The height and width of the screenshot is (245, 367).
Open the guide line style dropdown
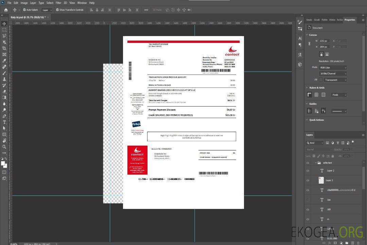339,111
